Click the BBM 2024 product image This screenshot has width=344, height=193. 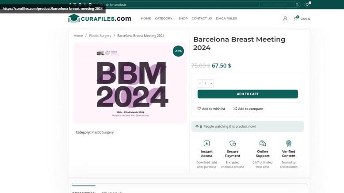(130, 83)
